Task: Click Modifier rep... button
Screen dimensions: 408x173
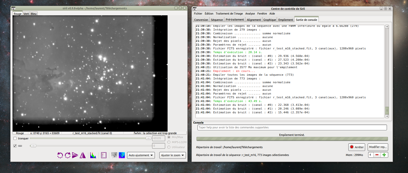Action: pos(378,147)
